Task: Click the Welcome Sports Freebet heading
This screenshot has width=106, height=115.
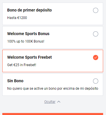Action: click(x=29, y=57)
